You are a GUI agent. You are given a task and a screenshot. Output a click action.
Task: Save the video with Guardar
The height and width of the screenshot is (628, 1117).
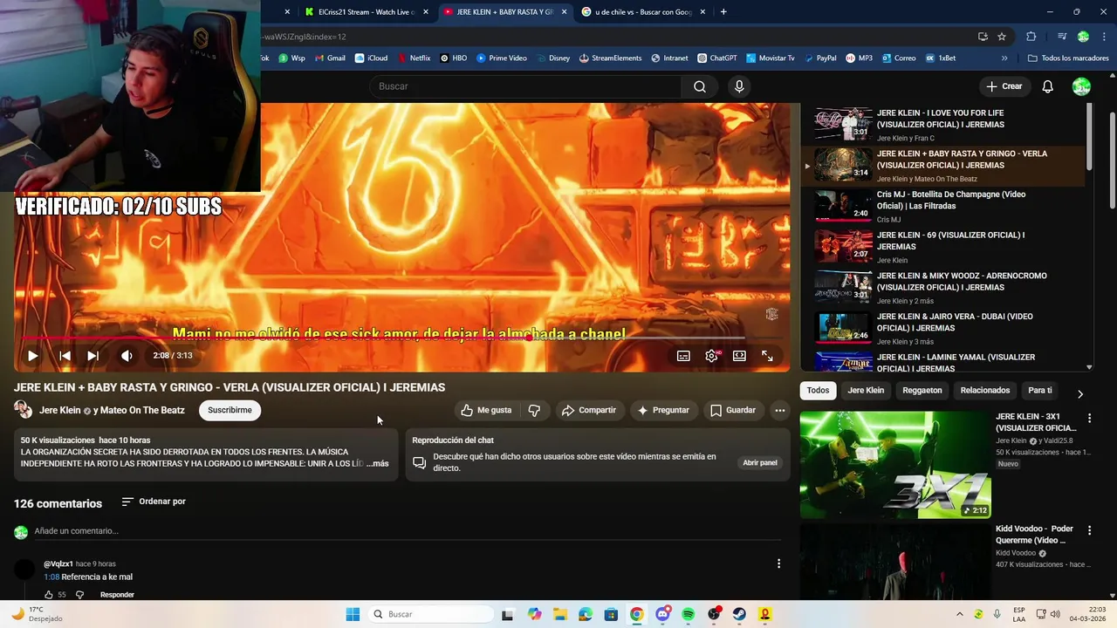(x=733, y=410)
